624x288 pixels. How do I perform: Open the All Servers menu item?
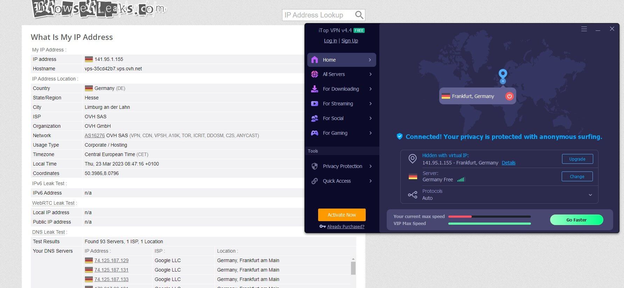tap(342, 74)
